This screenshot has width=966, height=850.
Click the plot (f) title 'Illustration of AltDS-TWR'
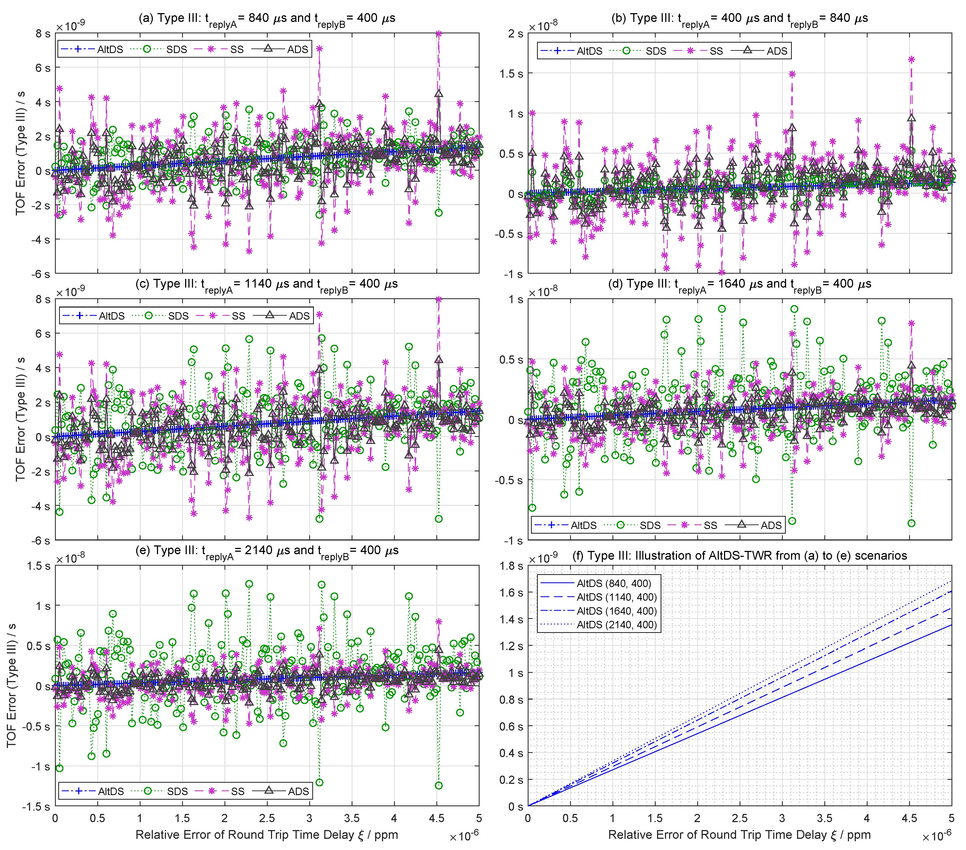pos(740,556)
